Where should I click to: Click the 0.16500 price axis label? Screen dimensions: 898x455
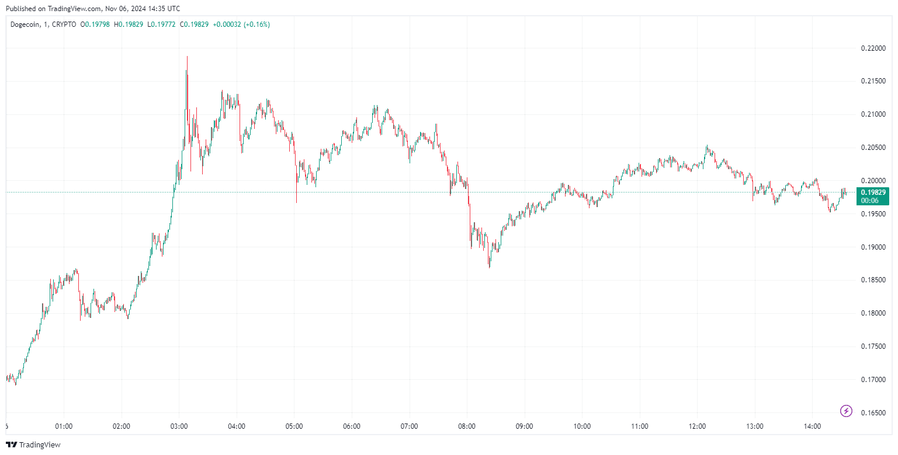pyautogui.click(x=873, y=413)
